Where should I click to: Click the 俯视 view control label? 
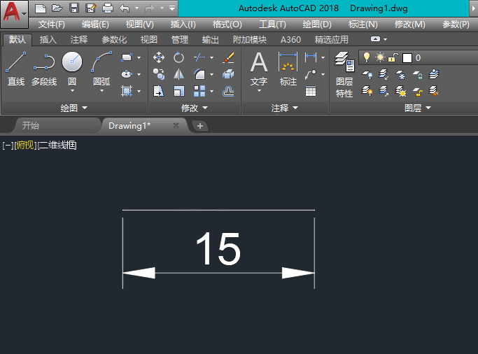click(24, 146)
